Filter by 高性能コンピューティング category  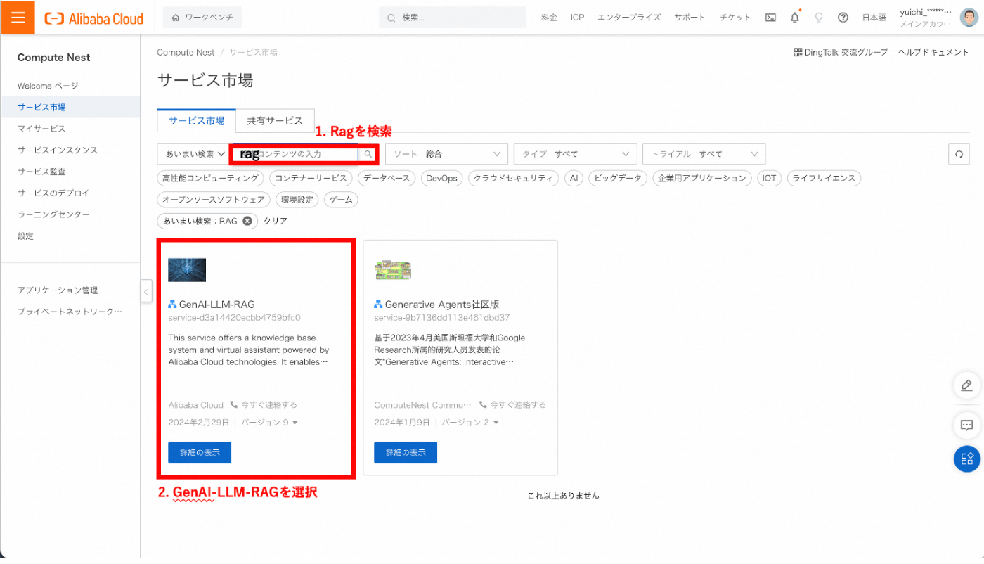click(x=211, y=178)
